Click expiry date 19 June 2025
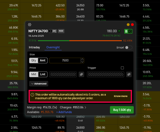This screenshot has height=132, width=160. click(36, 36)
